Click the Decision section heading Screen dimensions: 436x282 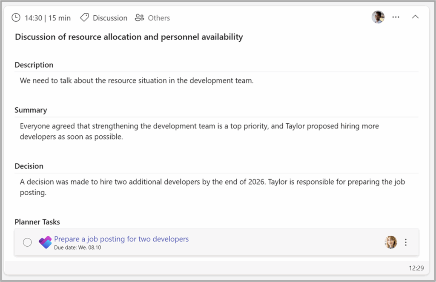coord(29,166)
